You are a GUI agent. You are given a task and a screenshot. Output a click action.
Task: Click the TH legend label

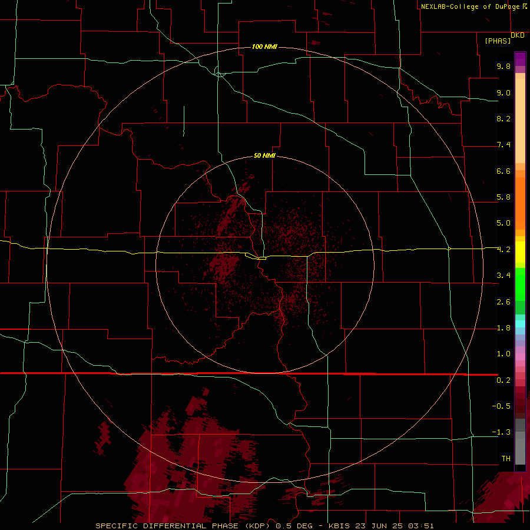click(x=506, y=459)
